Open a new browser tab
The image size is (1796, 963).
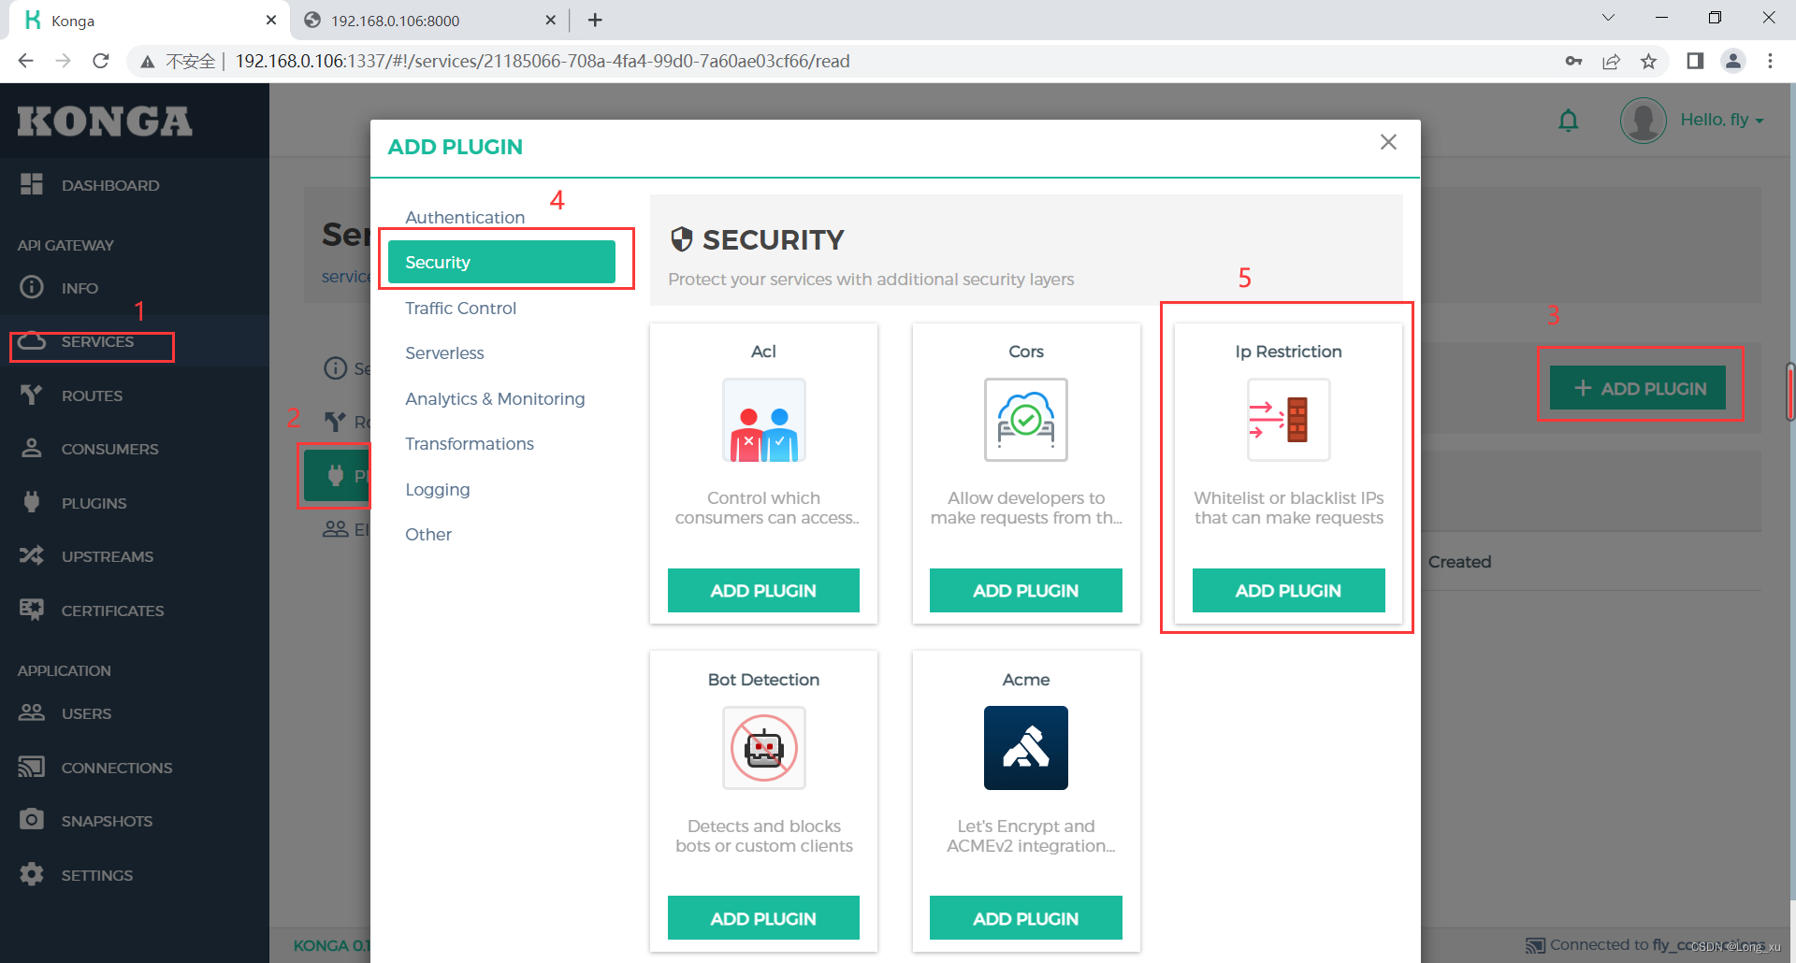pos(595,20)
